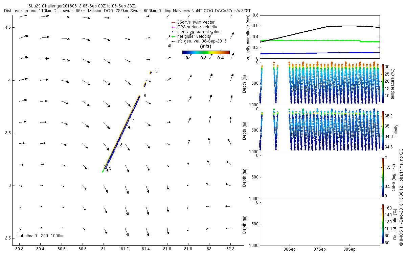Viewport: 406px width, 253px height.
Task: Click longitude tick '81.8' on the map x-axis
Action: (x=188, y=249)
